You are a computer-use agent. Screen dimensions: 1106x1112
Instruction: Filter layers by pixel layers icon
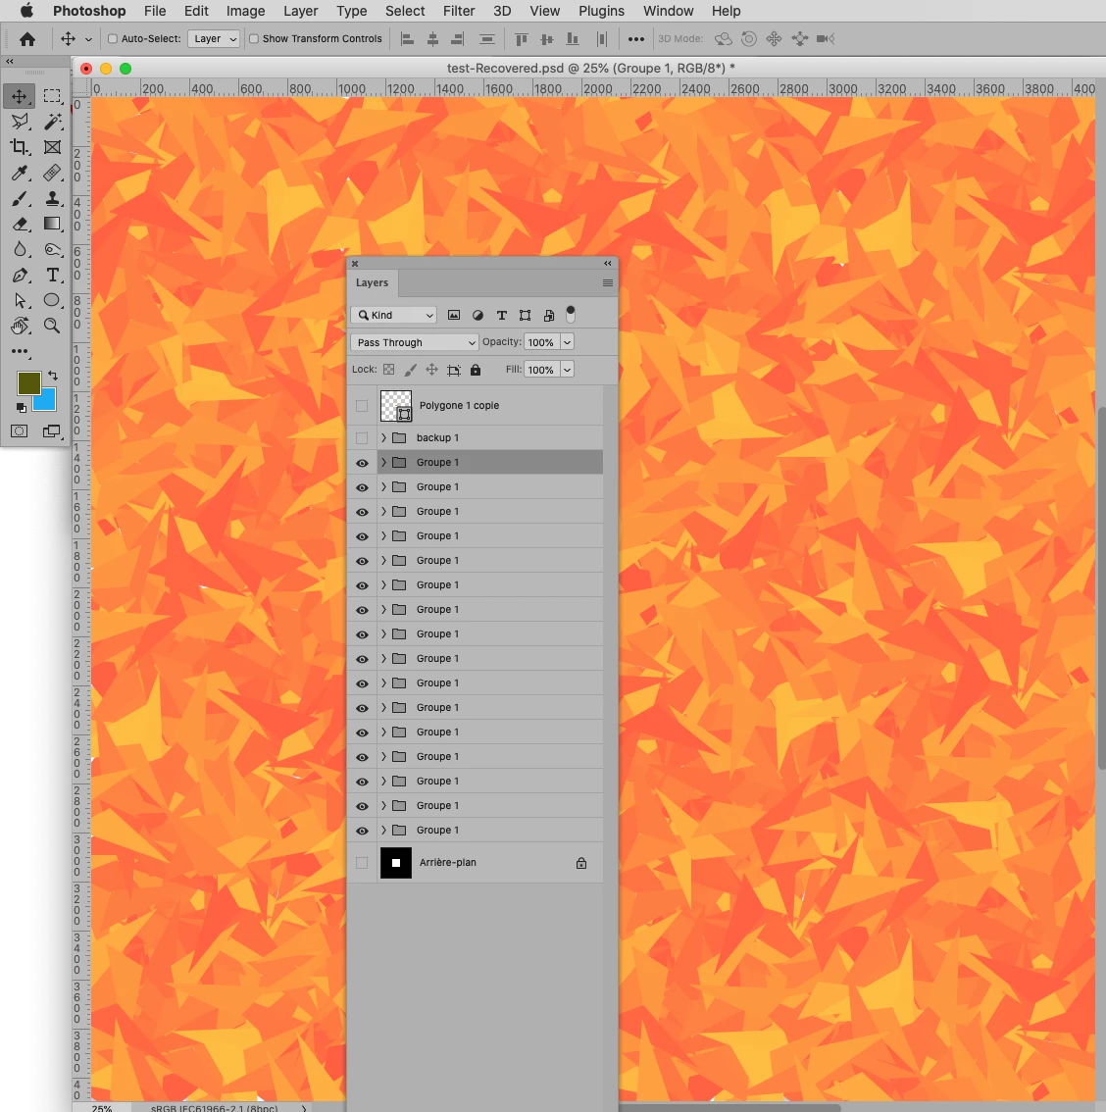454,315
